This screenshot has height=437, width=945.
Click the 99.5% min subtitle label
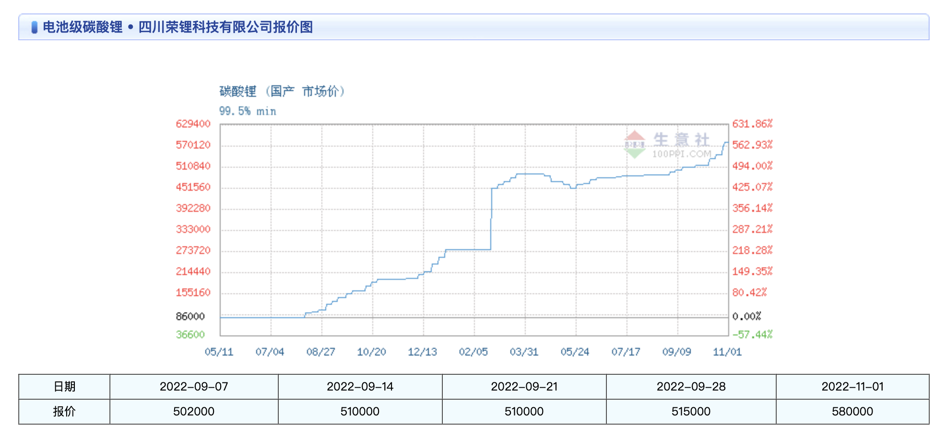(248, 111)
